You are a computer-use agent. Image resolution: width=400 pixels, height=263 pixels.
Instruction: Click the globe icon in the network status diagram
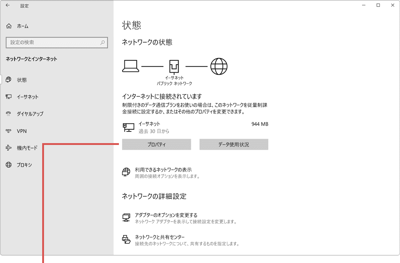(219, 66)
